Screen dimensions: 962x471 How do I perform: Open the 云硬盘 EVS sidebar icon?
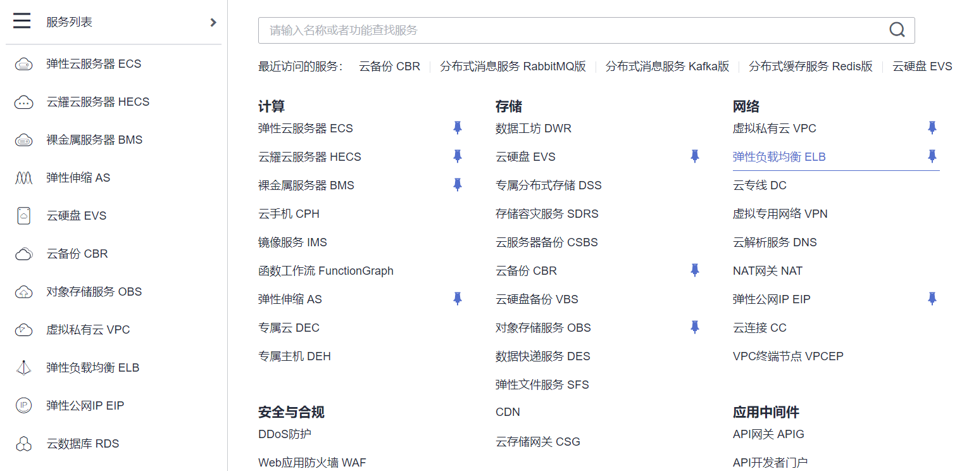click(x=23, y=216)
